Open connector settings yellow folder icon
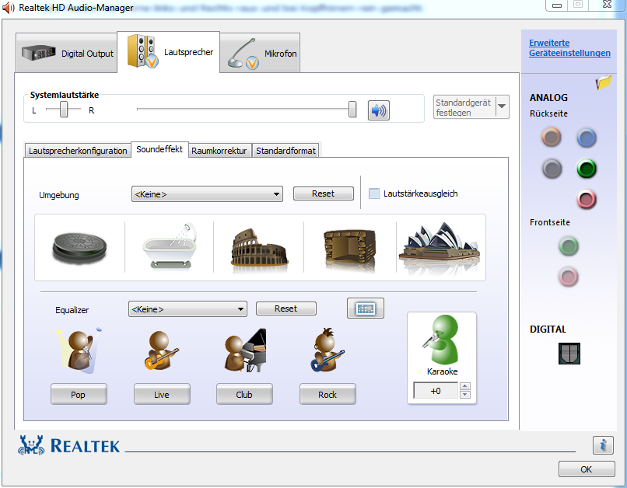 pyautogui.click(x=604, y=82)
